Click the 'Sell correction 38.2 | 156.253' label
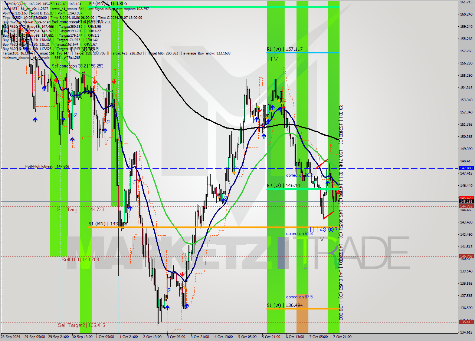Screen dimensions: 475x341 point(78,66)
